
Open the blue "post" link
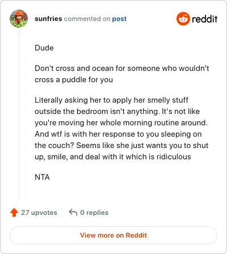(x=119, y=19)
